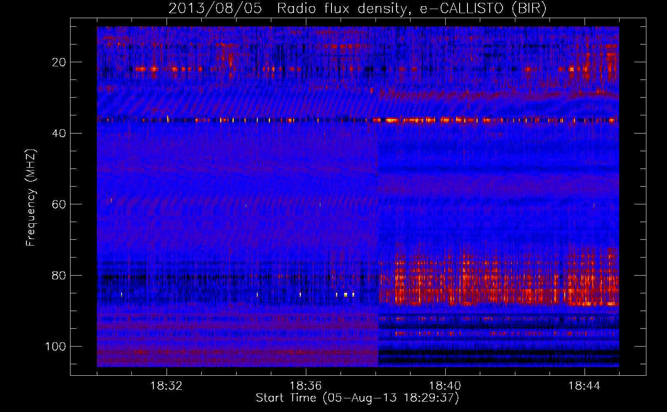
Task: Click the time tick label 18:40
Action: click(445, 386)
